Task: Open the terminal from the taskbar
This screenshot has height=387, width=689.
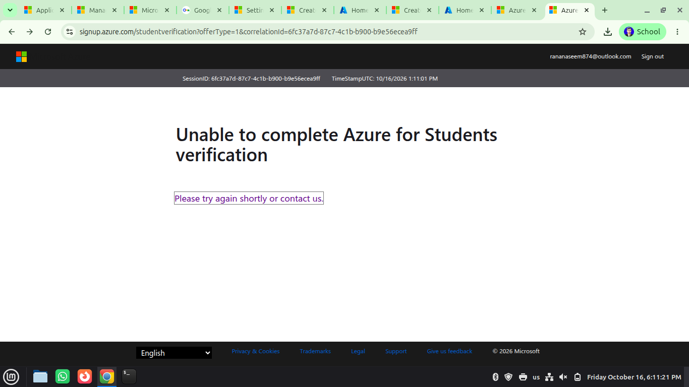Action: click(x=129, y=376)
